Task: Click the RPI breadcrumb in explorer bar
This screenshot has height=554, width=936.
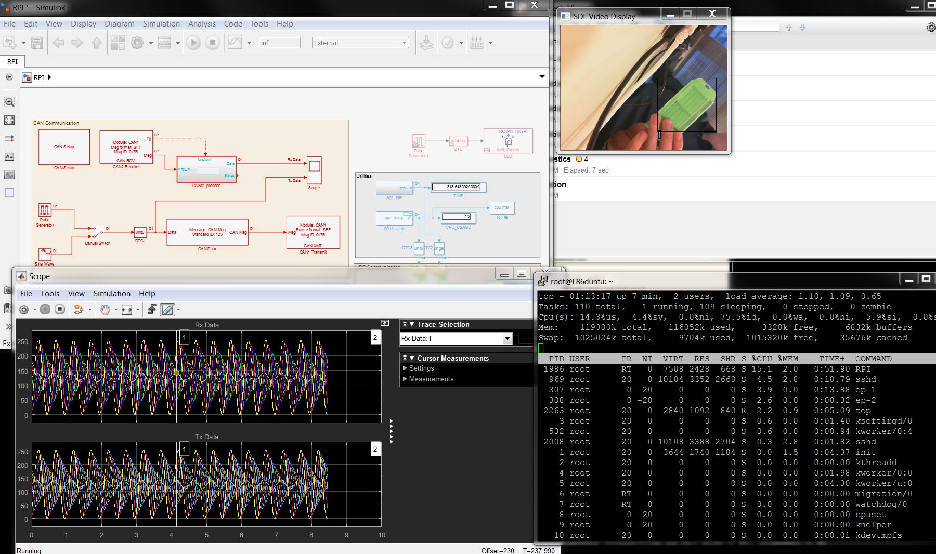Action: [39, 77]
